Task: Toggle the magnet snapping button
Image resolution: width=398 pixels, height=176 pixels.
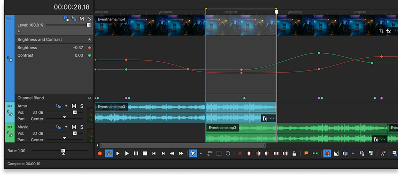Action: [x=327, y=154]
